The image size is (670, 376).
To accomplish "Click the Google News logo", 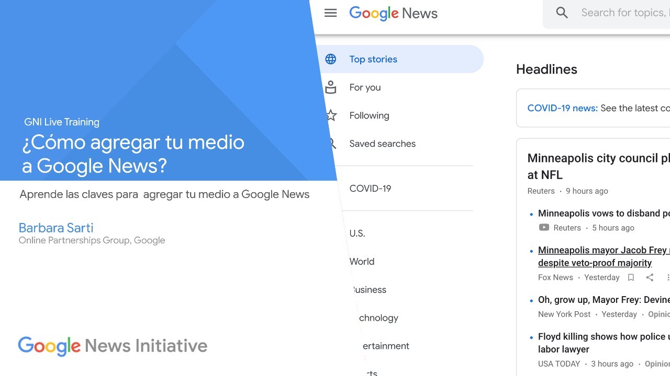I will [393, 13].
